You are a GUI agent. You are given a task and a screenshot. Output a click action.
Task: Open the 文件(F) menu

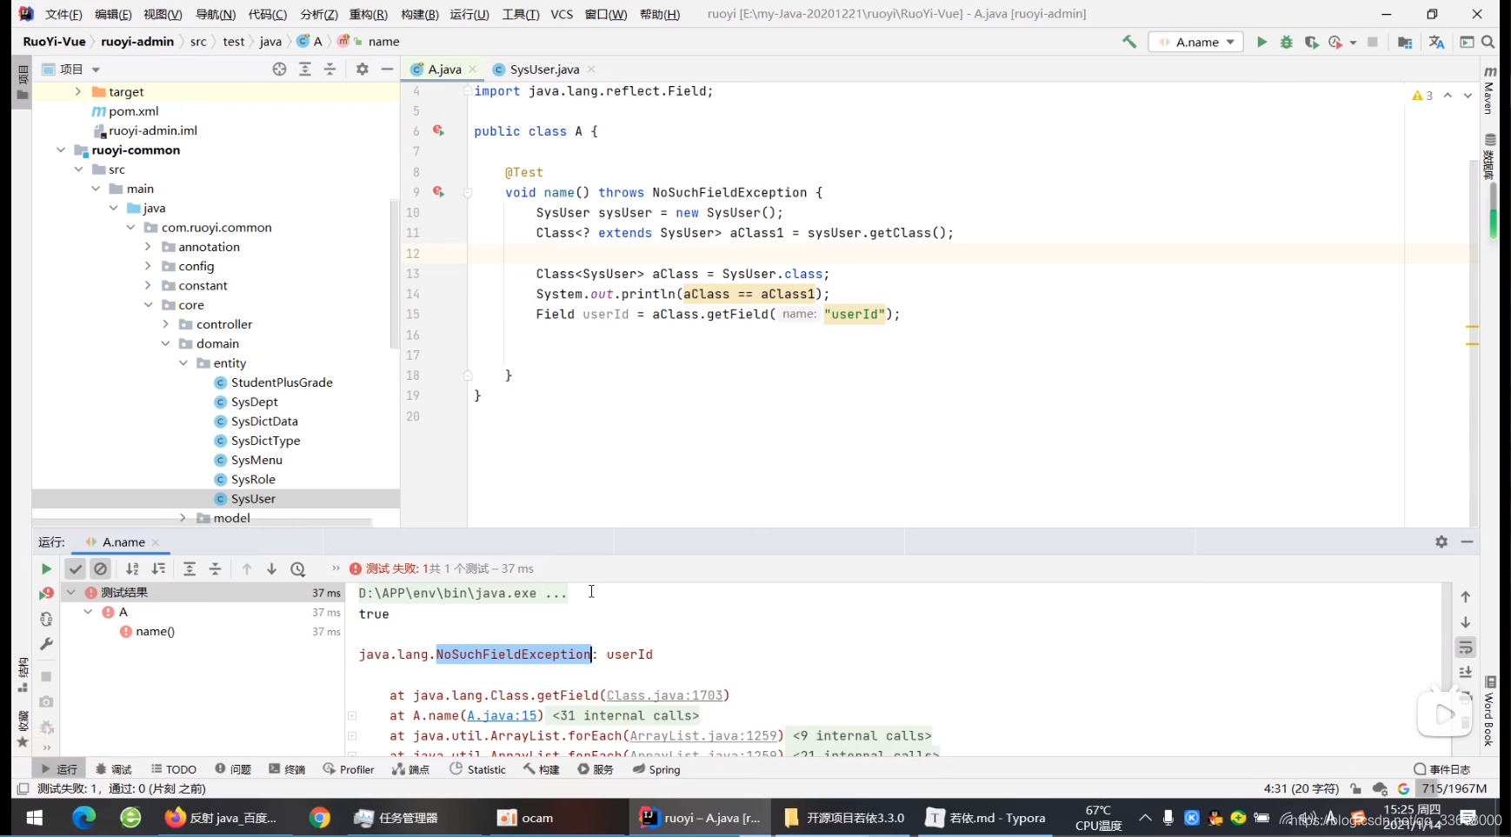click(63, 14)
